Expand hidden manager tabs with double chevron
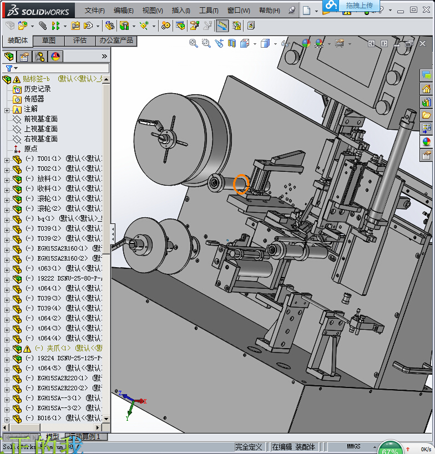 [x=104, y=57]
